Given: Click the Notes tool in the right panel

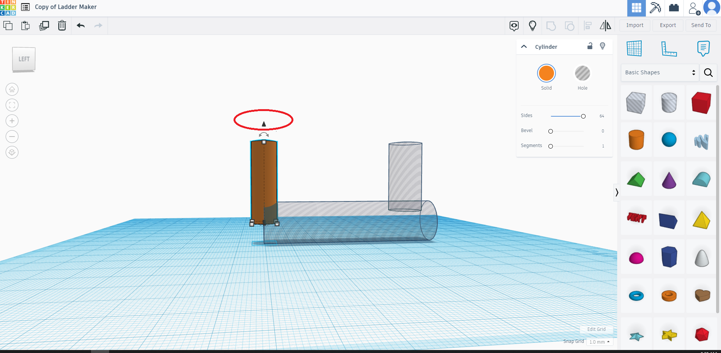Looking at the screenshot, I should [x=704, y=48].
